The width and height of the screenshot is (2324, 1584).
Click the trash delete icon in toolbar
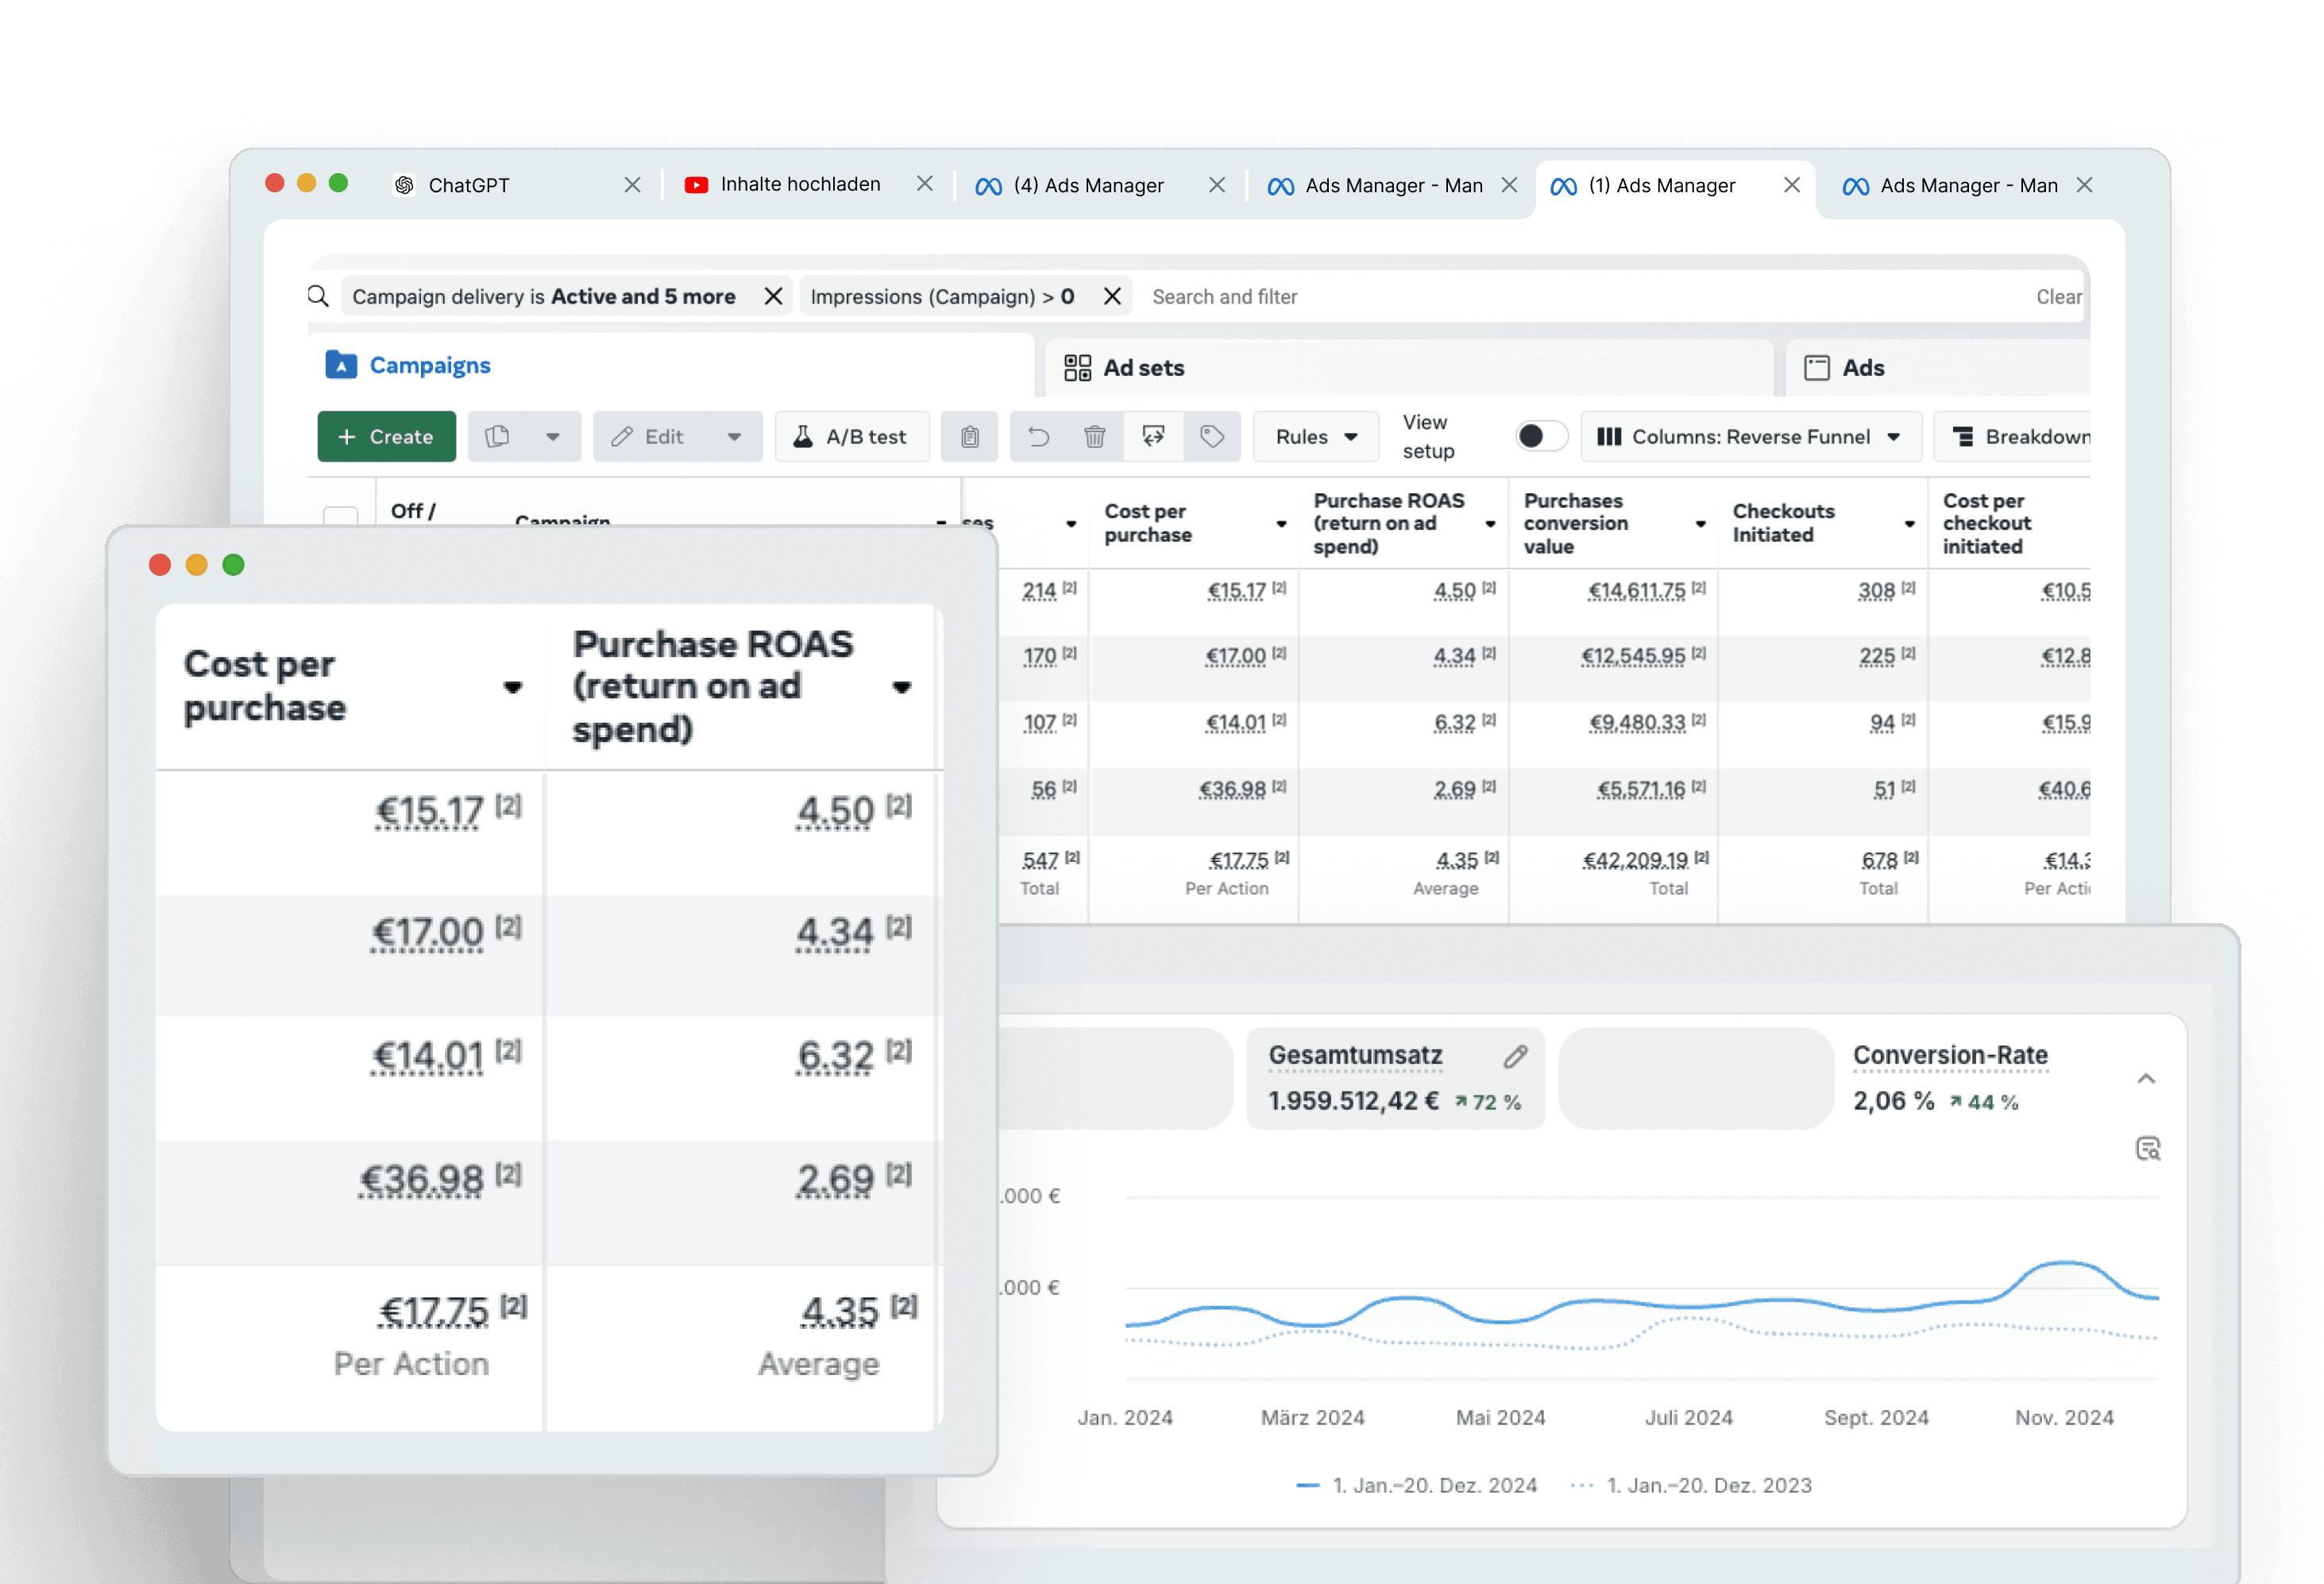(x=1094, y=437)
